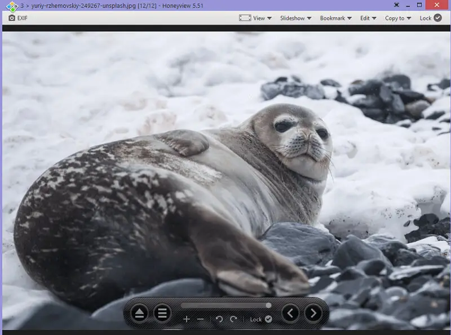Click the image navigation slider handle
Viewport: 451px width, 335px height.
[x=268, y=305]
